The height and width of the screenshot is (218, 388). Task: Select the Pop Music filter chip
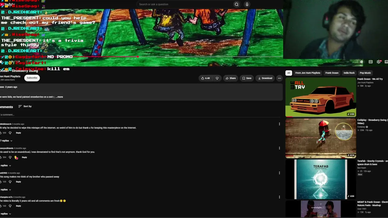[365, 73]
